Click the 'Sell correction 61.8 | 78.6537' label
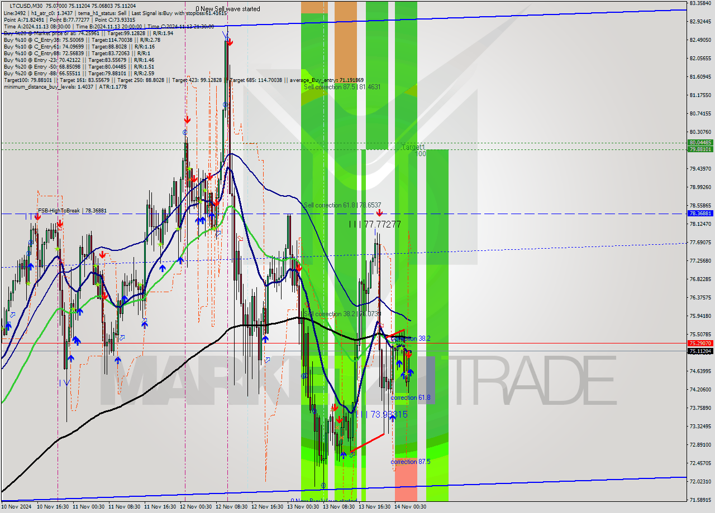715x513 pixels. tap(342, 205)
